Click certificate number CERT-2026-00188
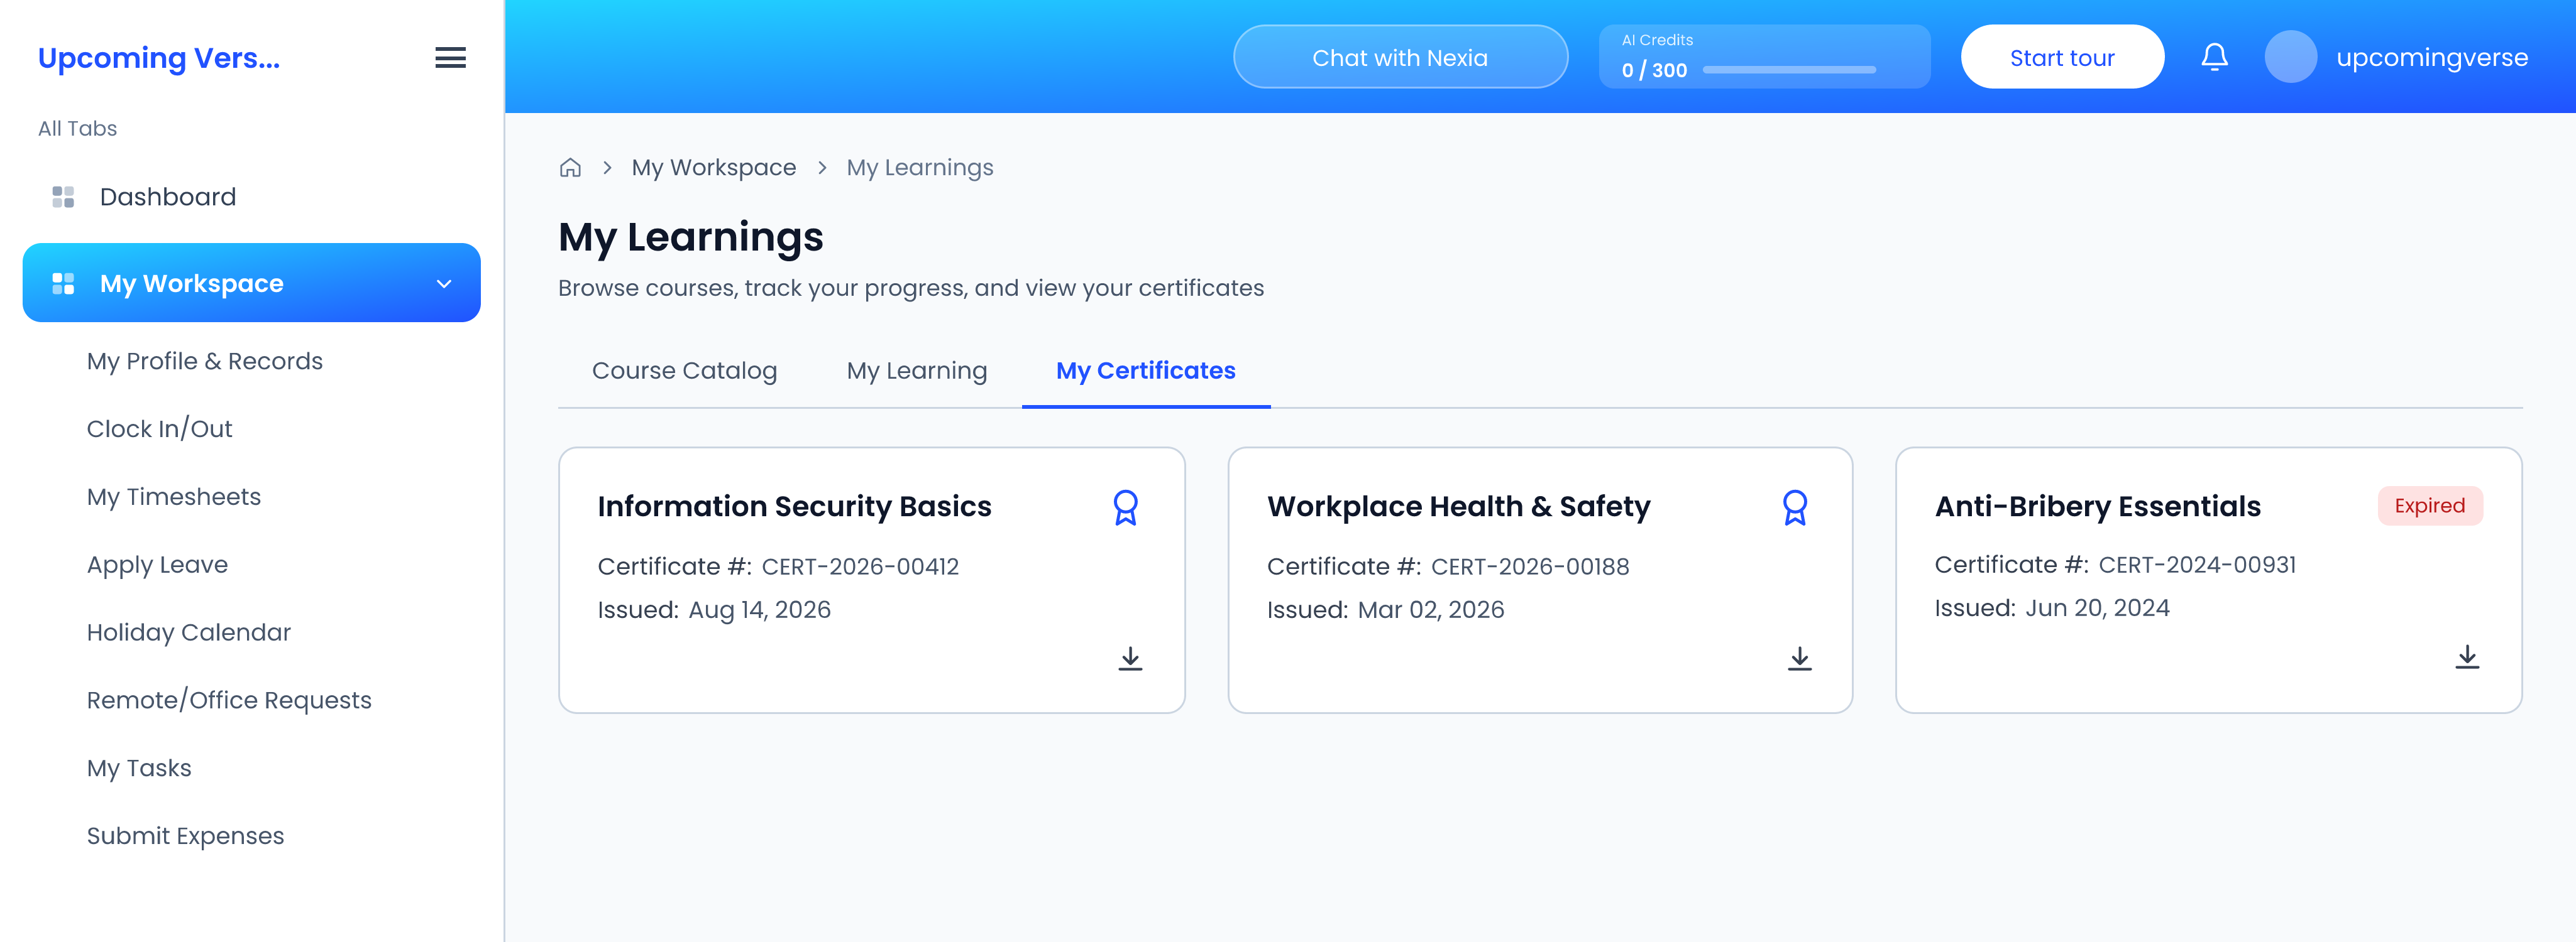The width and height of the screenshot is (2576, 942). (x=1529, y=566)
